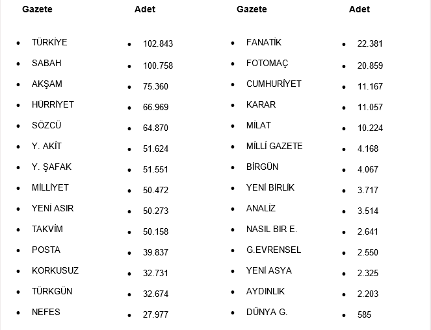The width and height of the screenshot is (431, 330).
Task: Click the FANATİK newspaper entry
Action: pos(264,42)
